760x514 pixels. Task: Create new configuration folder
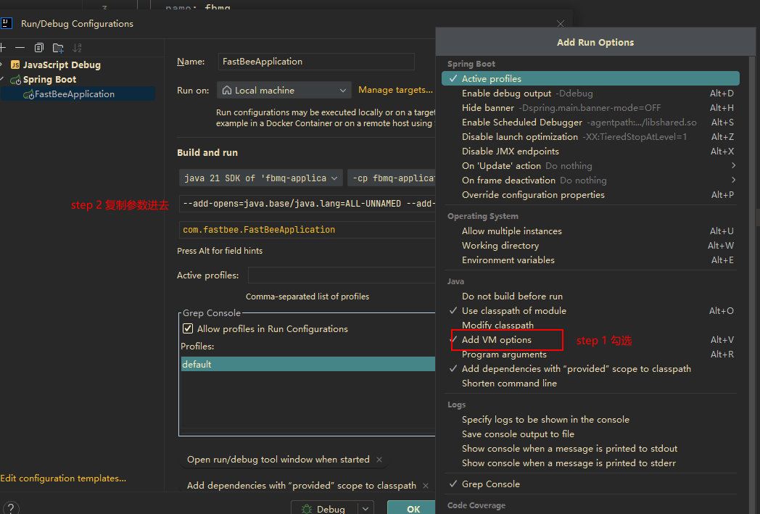tap(58, 48)
